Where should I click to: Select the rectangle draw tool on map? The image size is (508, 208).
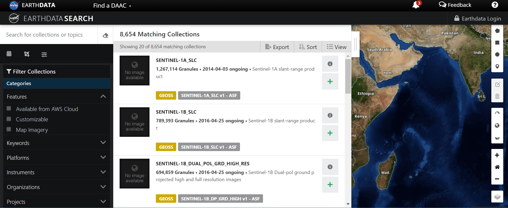click(x=497, y=42)
